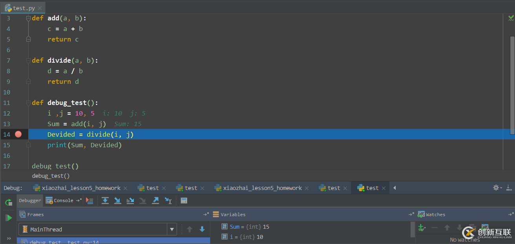Open the MainThread dropdown arrow

tap(172, 229)
